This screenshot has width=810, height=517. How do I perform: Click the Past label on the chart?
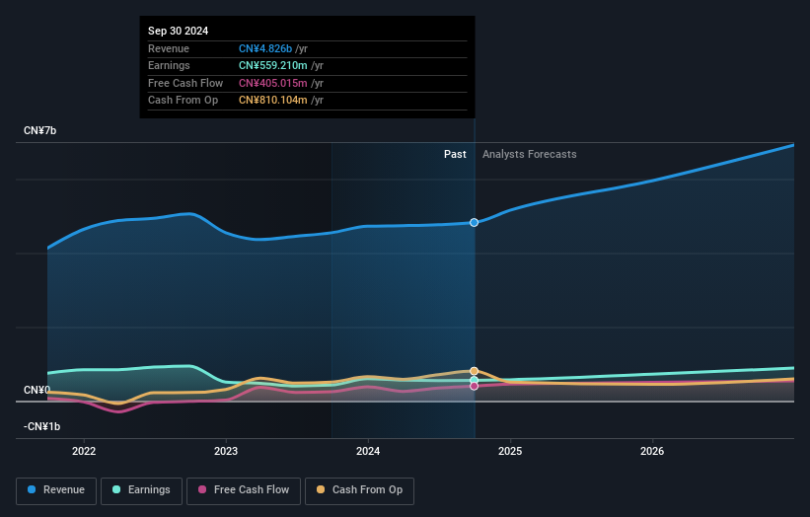pyautogui.click(x=455, y=154)
